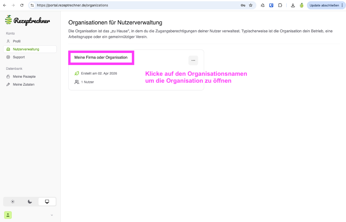Open the Profil page in sidebar
346x222 pixels.
(x=17, y=41)
